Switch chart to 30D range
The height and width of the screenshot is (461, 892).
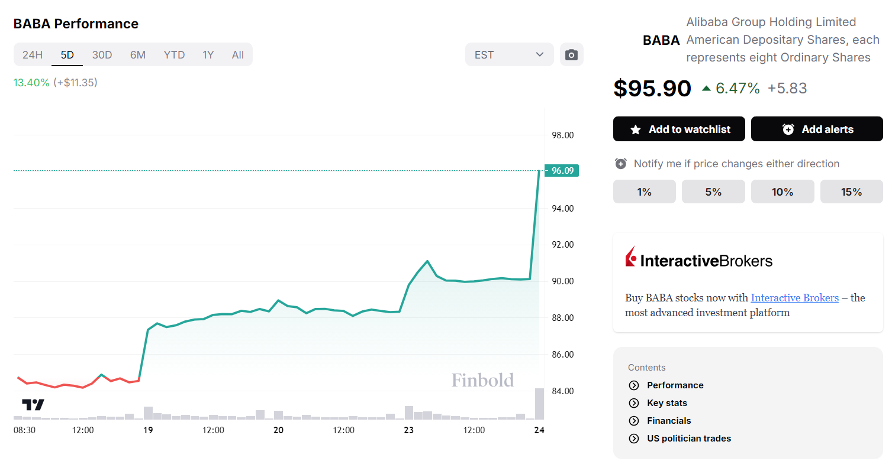pyautogui.click(x=102, y=55)
